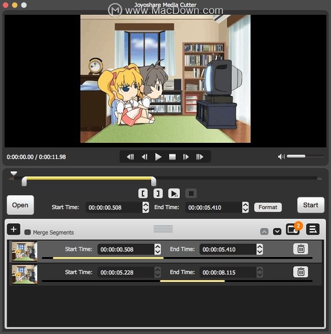Play the selected segment
Image resolution: width=331 pixels, height=334 pixels.
click(x=174, y=193)
